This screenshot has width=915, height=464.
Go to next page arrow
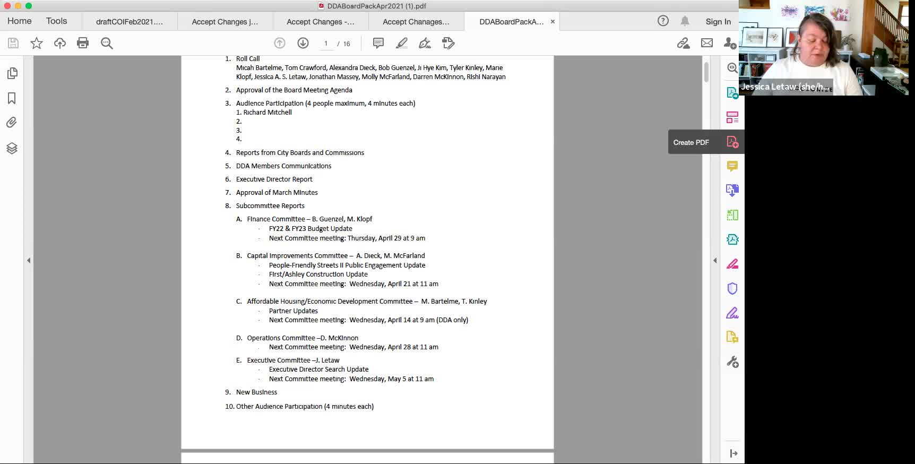point(303,43)
